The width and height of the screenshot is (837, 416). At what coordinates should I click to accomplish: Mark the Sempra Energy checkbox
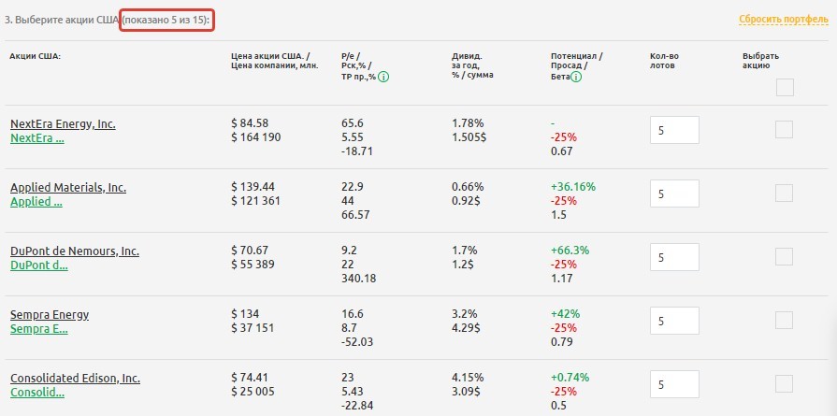tap(785, 321)
